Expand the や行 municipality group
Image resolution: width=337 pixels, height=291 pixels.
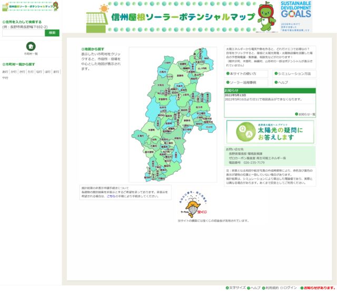pyautogui.click(x=5, y=78)
